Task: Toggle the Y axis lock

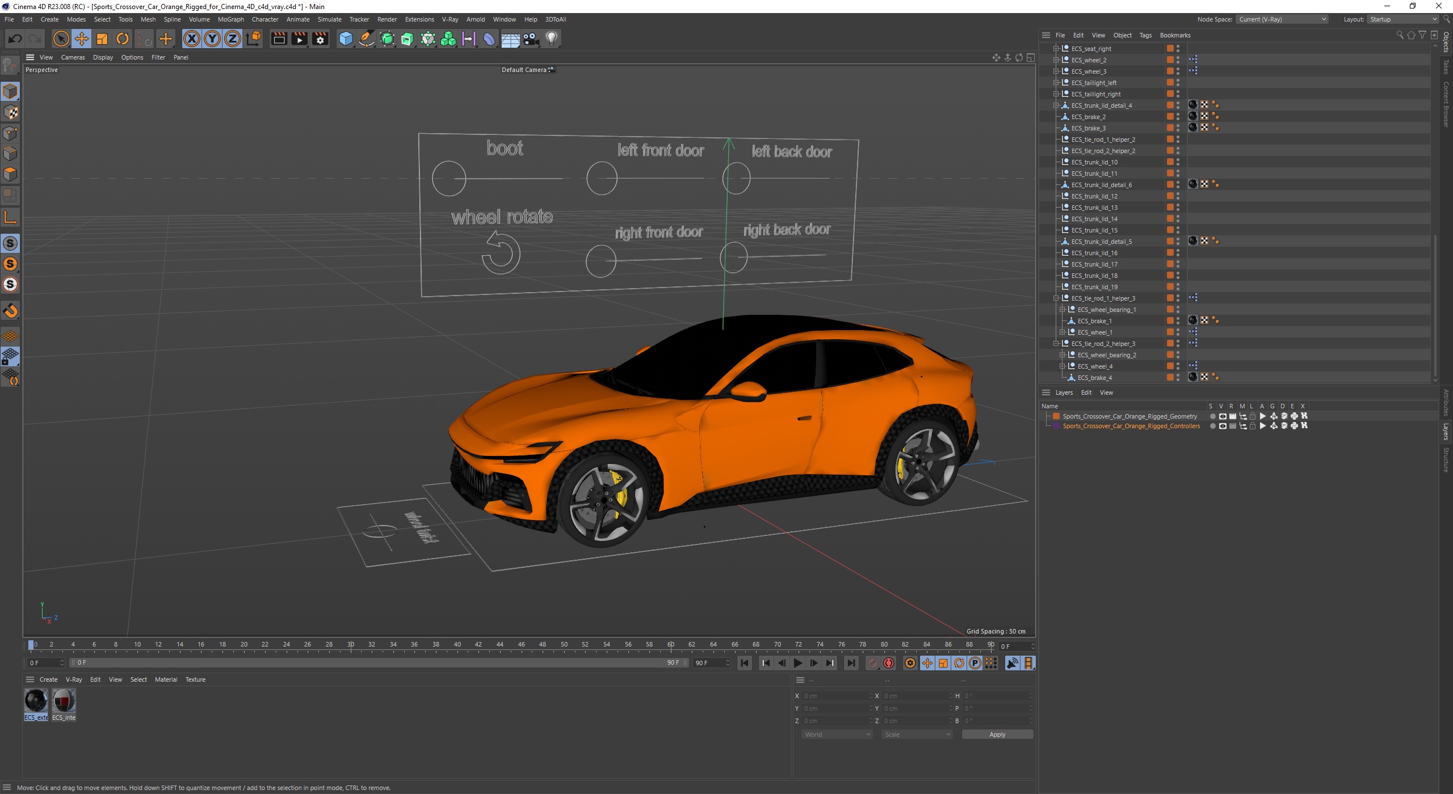Action: 212,39
